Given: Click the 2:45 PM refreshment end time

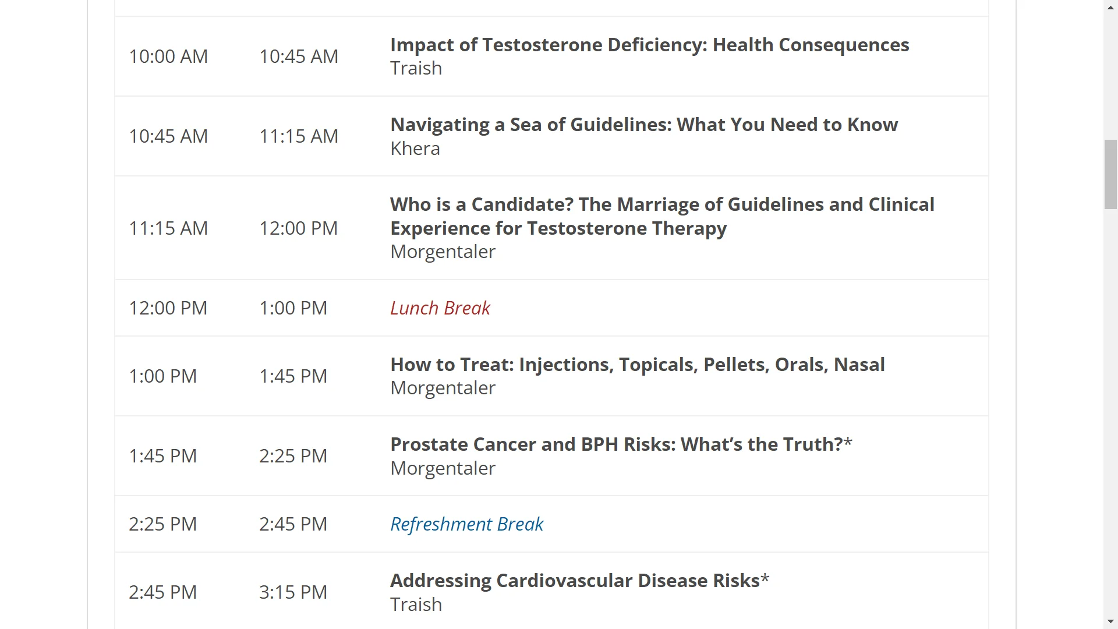Looking at the screenshot, I should 293,524.
